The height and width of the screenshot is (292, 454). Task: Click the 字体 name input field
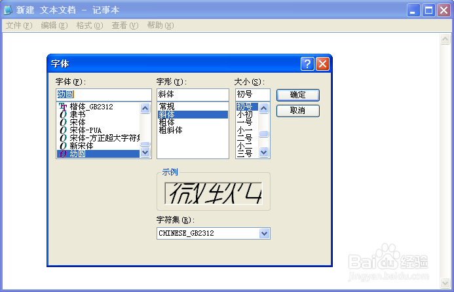(104, 94)
